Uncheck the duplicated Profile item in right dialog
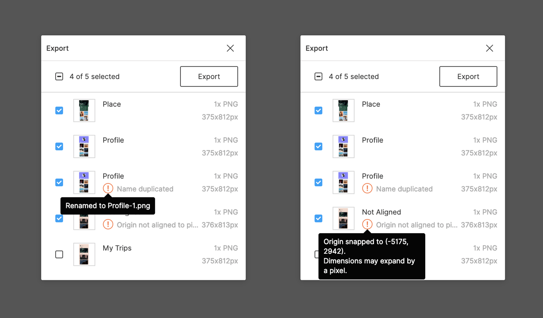 (x=319, y=183)
